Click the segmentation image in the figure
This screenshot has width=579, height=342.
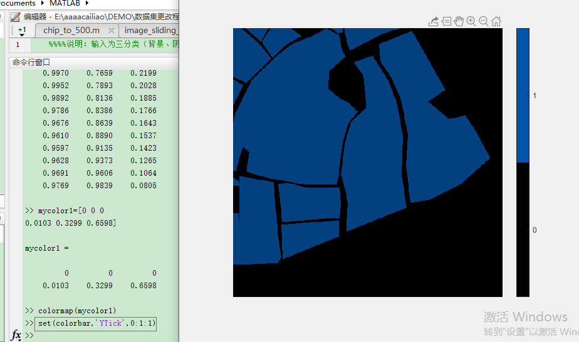(367, 163)
